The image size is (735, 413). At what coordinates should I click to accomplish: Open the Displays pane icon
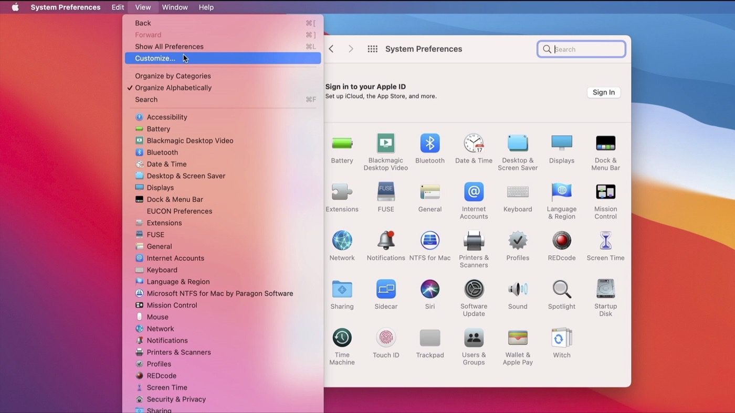tap(562, 143)
